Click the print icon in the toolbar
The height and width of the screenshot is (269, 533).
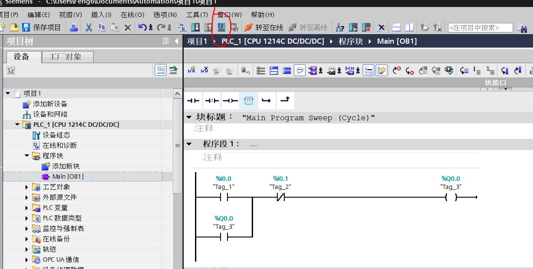[x=74, y=27]
